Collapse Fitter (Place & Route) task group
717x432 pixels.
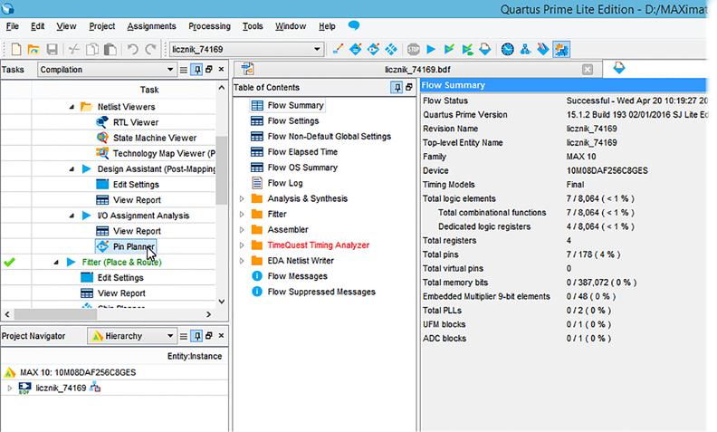pos(56,263)
